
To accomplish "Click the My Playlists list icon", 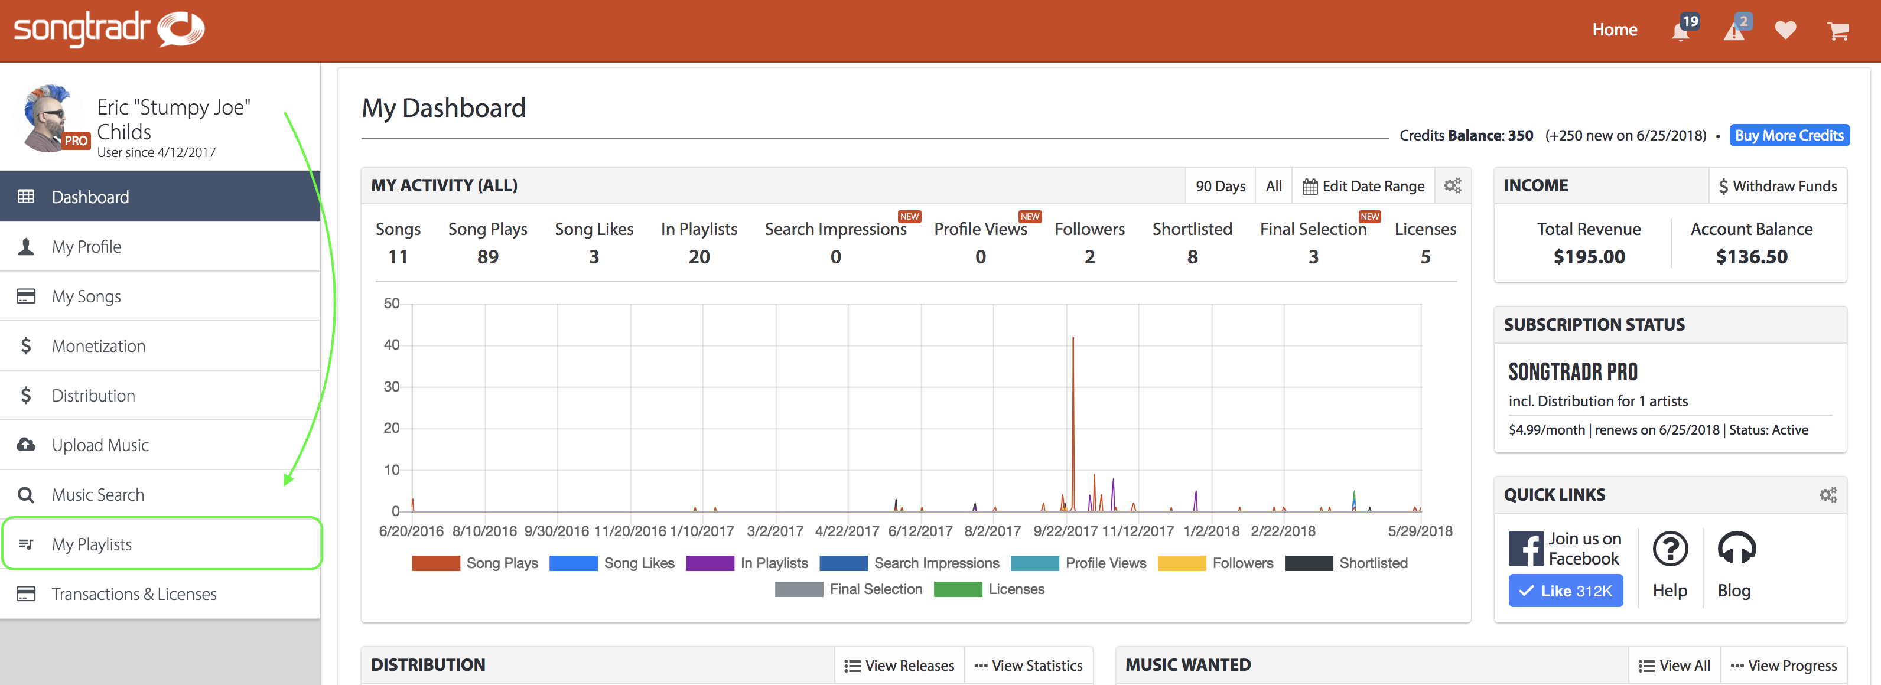I will coord(26,544).
